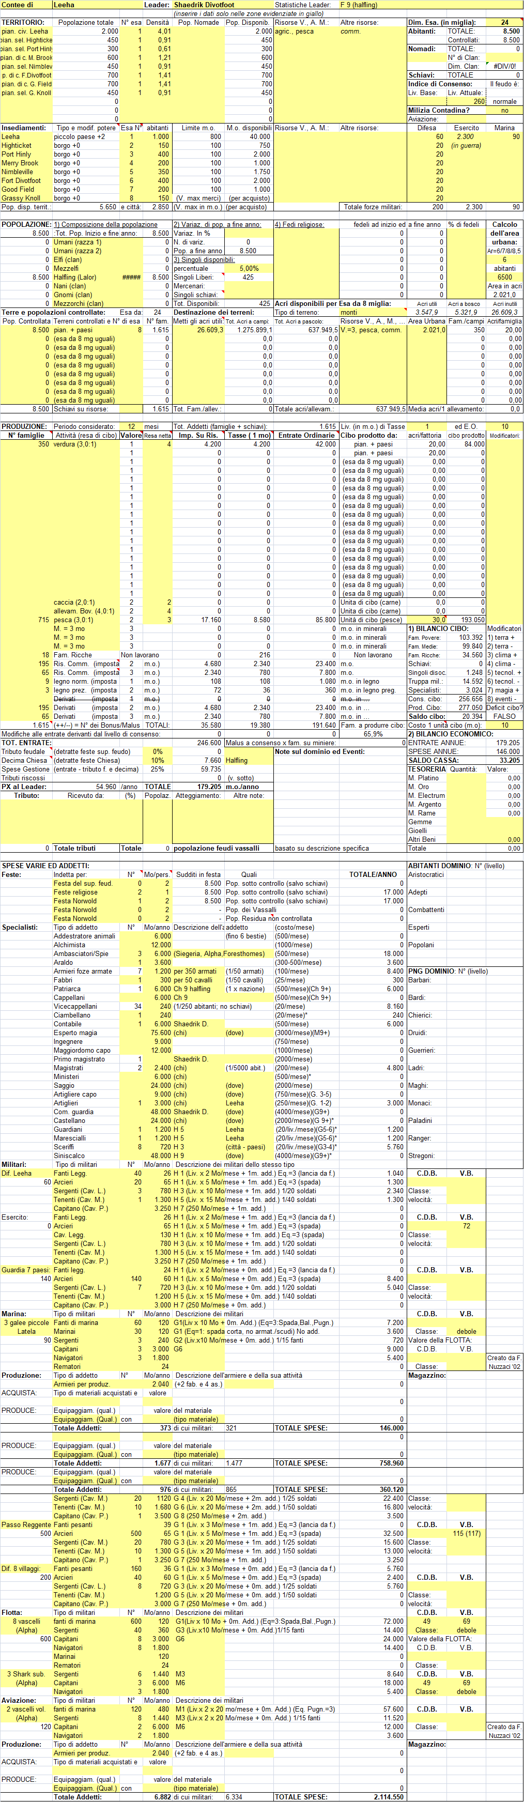The image size is (524, 1802).
Task: Select 'Note sul dominio ed Eventi:' cell
Action: (320, 751)
